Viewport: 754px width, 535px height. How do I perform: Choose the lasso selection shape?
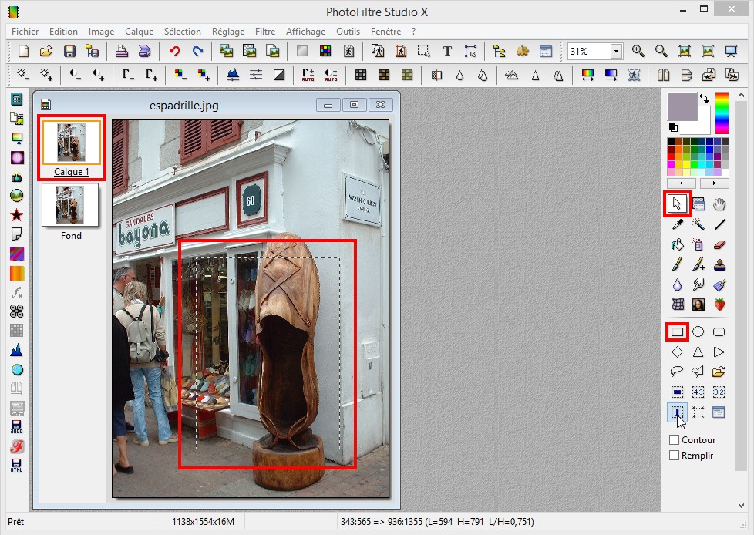[x=677, y=372]
